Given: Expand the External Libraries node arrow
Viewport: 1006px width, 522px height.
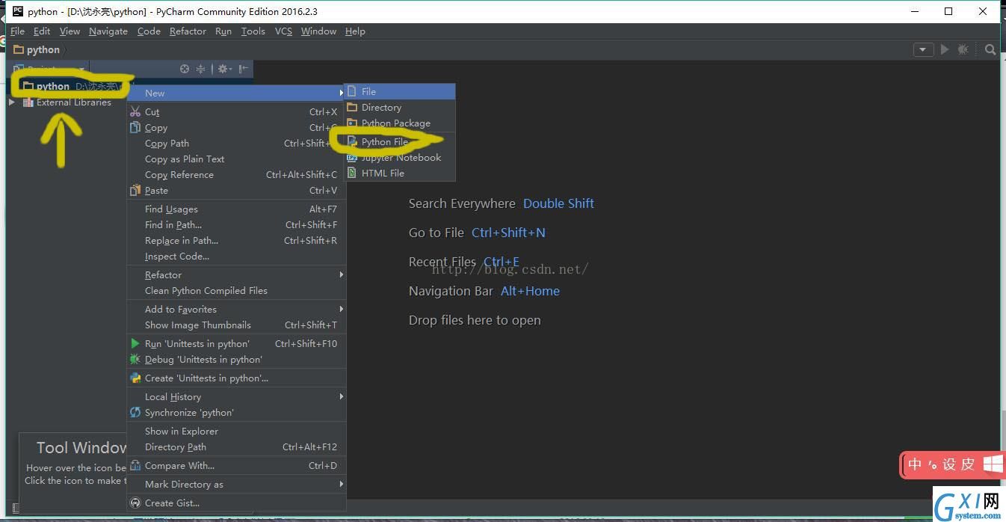Looking at the screenshot, I should [x=12, y=102].
